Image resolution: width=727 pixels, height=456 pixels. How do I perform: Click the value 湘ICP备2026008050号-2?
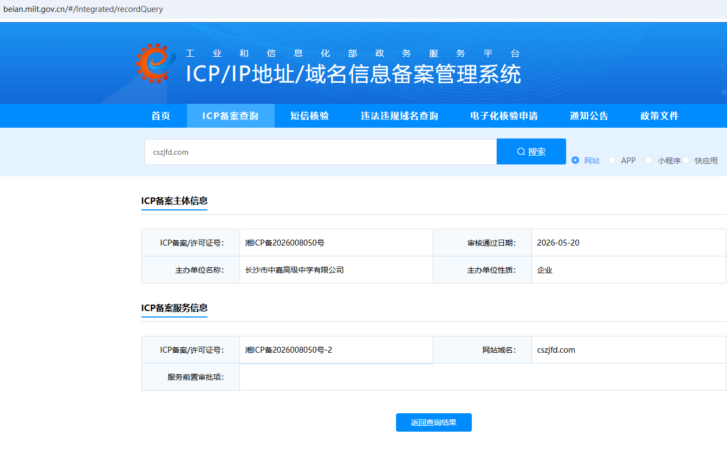pyautogui.click(x=289, y=350)
